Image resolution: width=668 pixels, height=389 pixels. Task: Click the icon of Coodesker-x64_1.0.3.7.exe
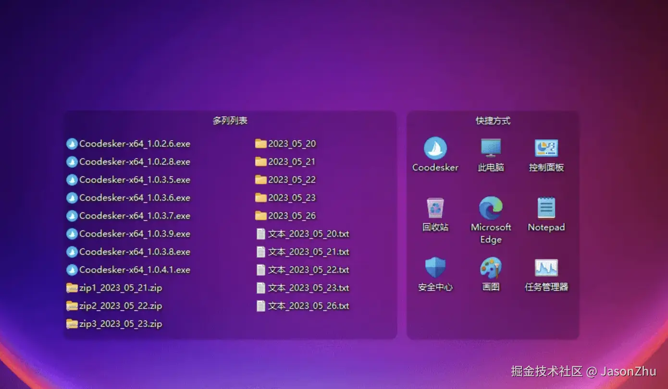(72, 216)
